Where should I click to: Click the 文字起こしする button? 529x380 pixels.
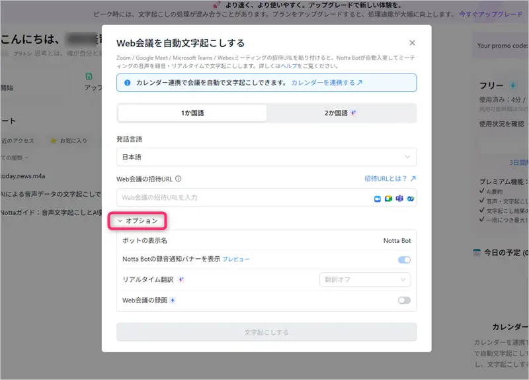point(266,332)
